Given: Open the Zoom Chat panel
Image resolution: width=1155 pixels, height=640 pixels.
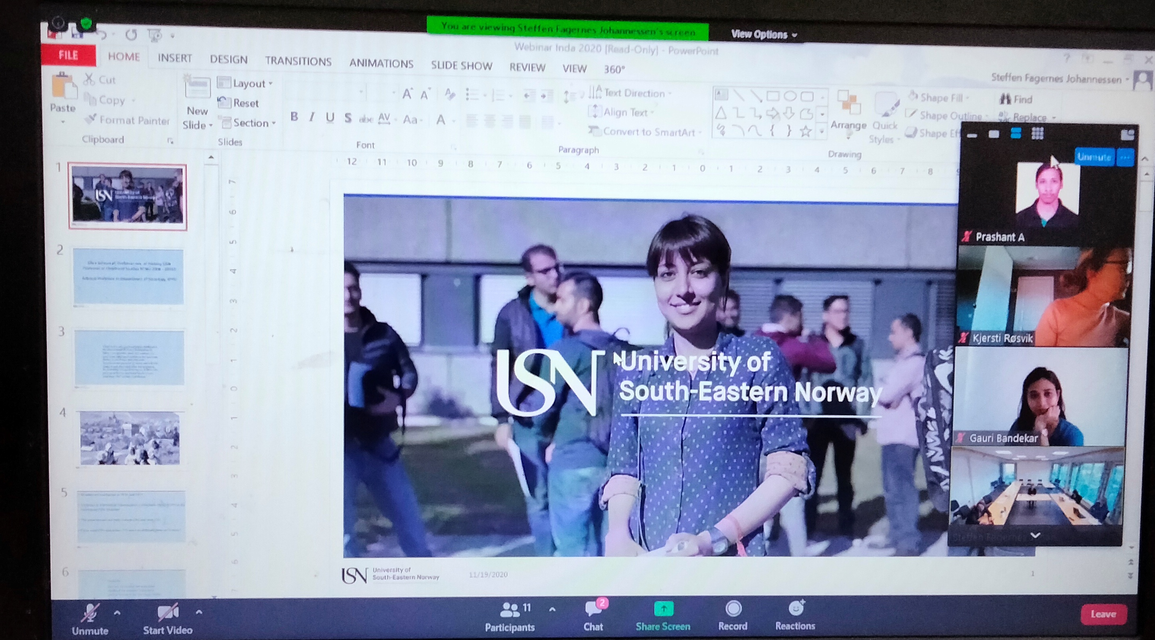Looking at the screenshot, I should coord(593,616).
